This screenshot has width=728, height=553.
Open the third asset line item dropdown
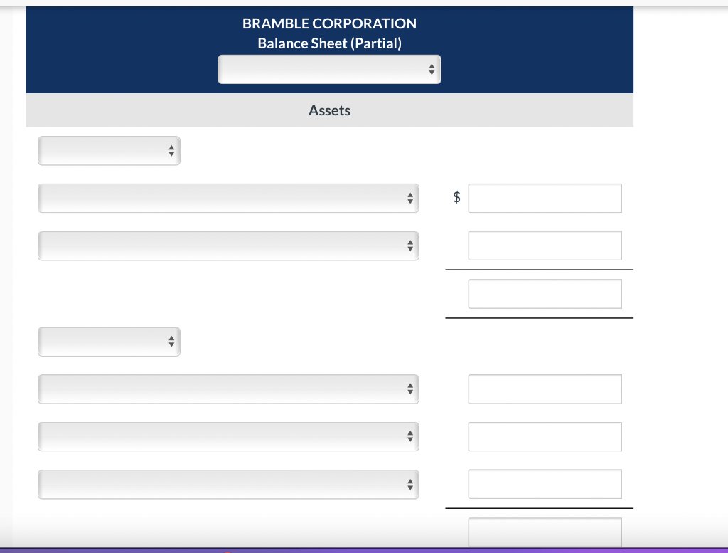pyautogui.click(x=228, y=389)
